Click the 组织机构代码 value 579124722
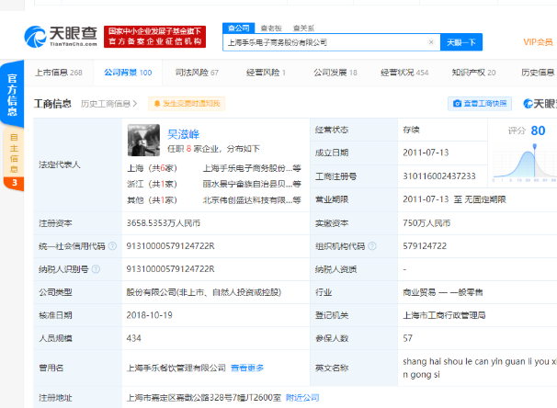Image resolution: width=557 pixels, height=408 pixels. 425,246
